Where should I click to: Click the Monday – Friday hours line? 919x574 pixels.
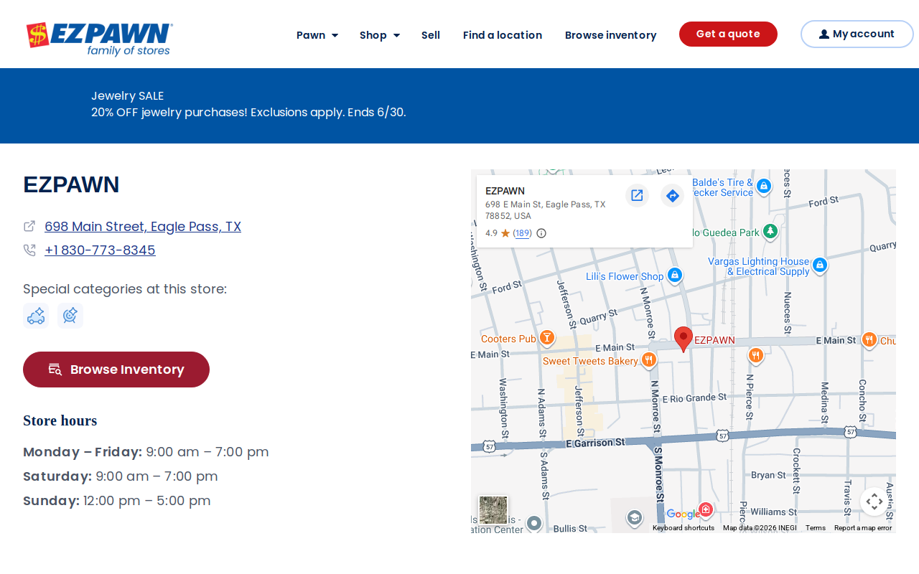point(146,452)
